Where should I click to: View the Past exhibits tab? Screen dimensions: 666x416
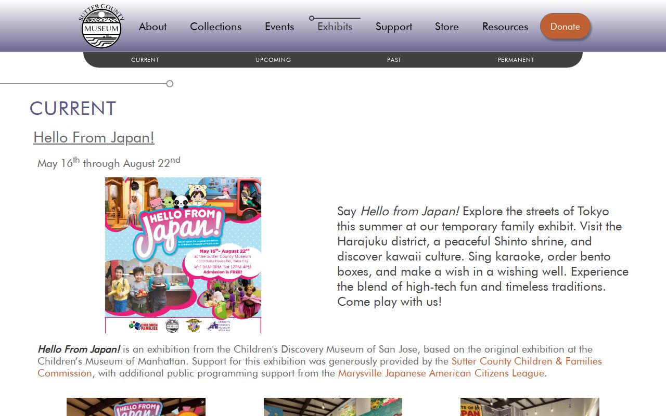click(x=394, y=60)
